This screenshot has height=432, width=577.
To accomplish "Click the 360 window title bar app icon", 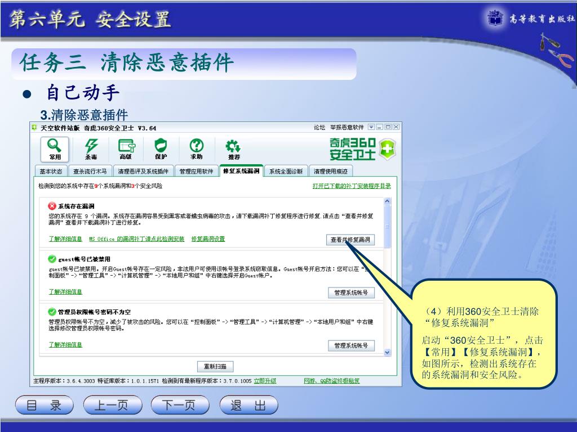I will pyautogui.click(x=34, y=128).
